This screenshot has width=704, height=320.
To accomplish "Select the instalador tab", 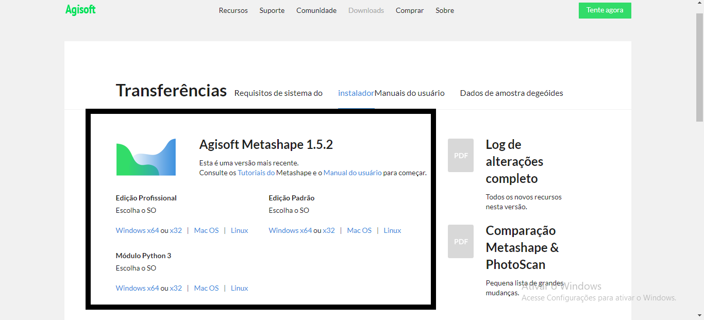I will 356,93.
